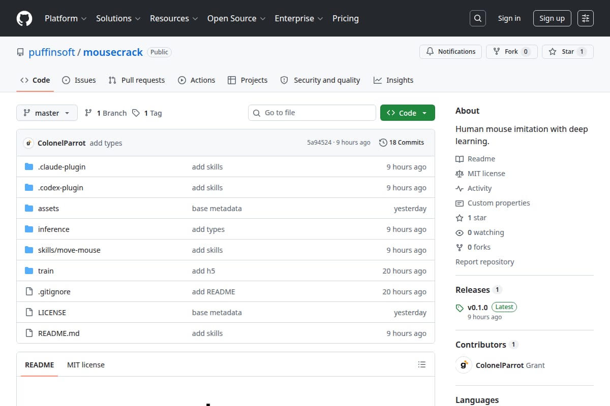Open the header appearance settings icon
The height and width of the screenshot is (406, 610).
tap(586, 18)
